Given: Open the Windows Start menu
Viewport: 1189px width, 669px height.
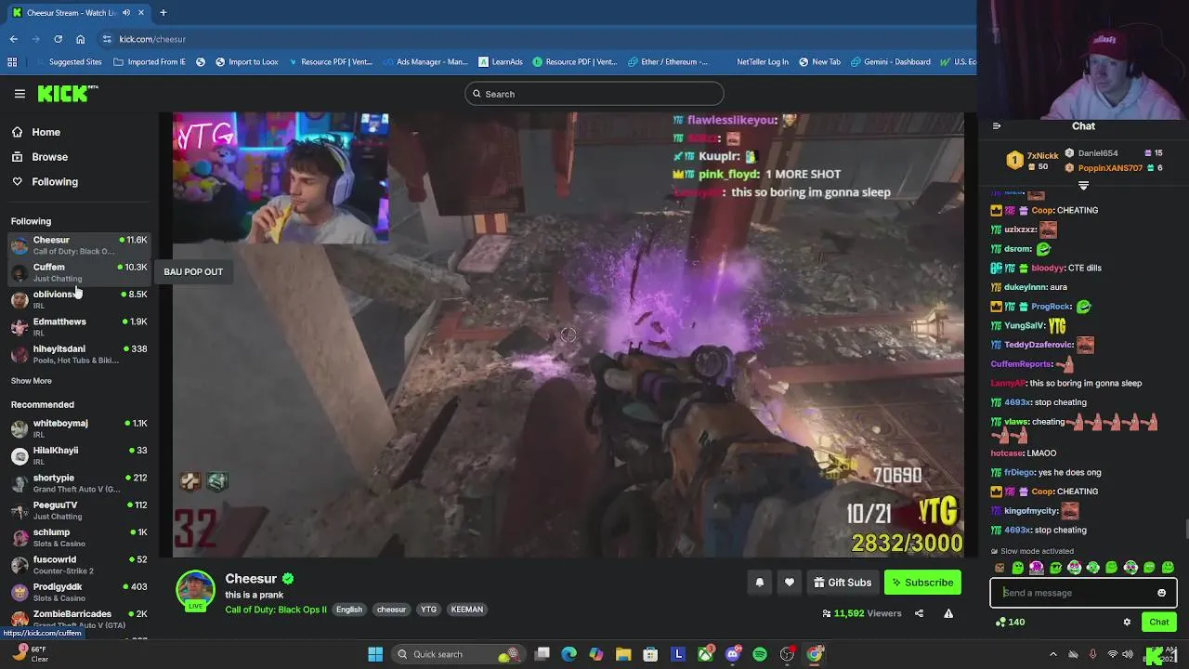Looking at the screenshot, I should (375, 654).
